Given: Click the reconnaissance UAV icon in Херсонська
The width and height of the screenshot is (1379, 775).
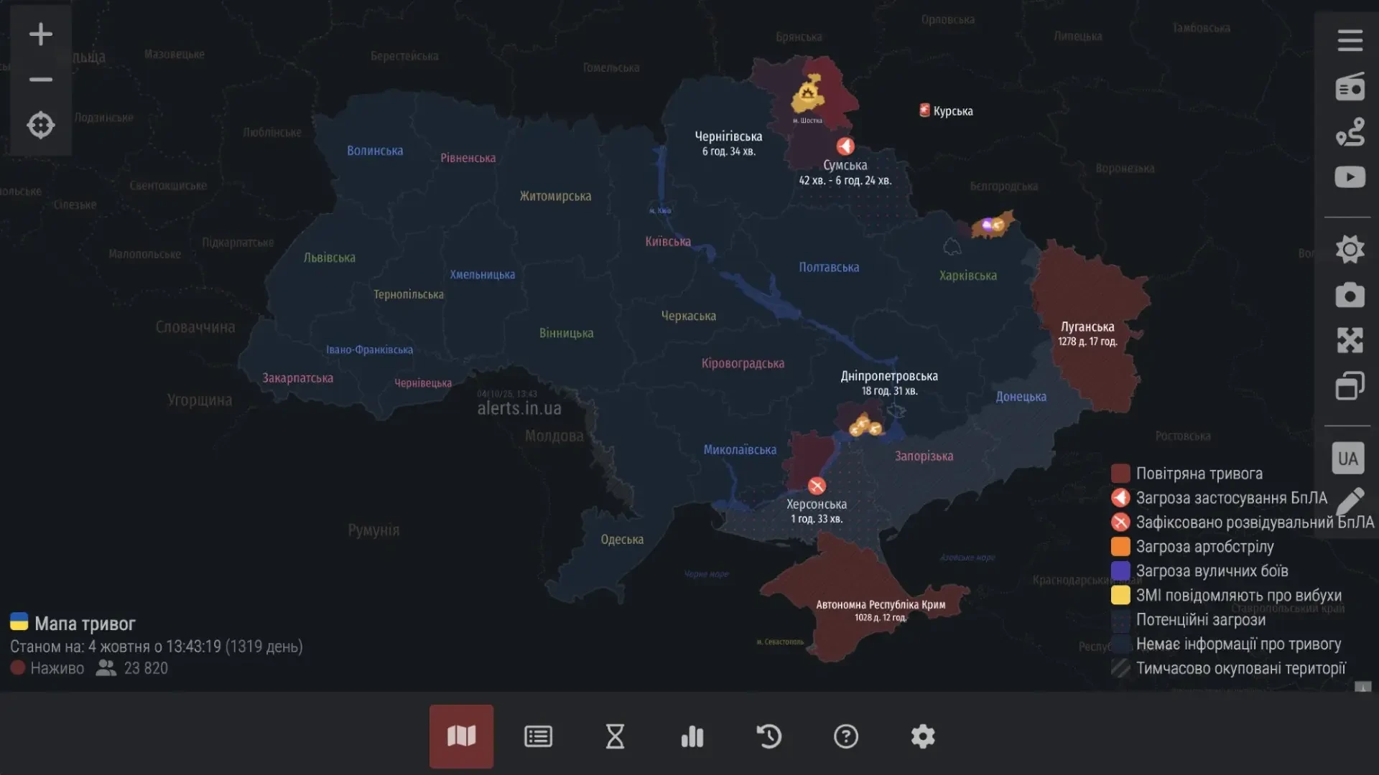Looking at the screenshot, I should tap(817, 486).
